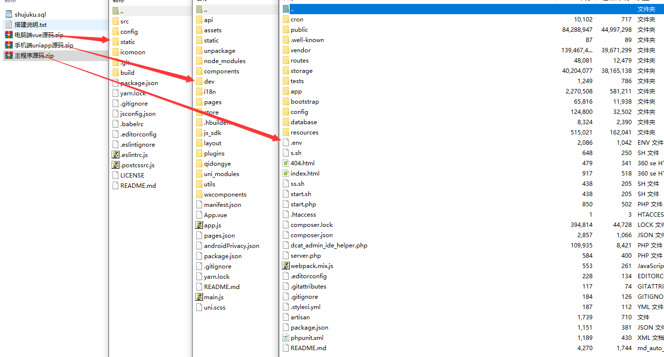Select the start.php file name
The width and height of the screenshot is (664, 357).
[303, 204]
